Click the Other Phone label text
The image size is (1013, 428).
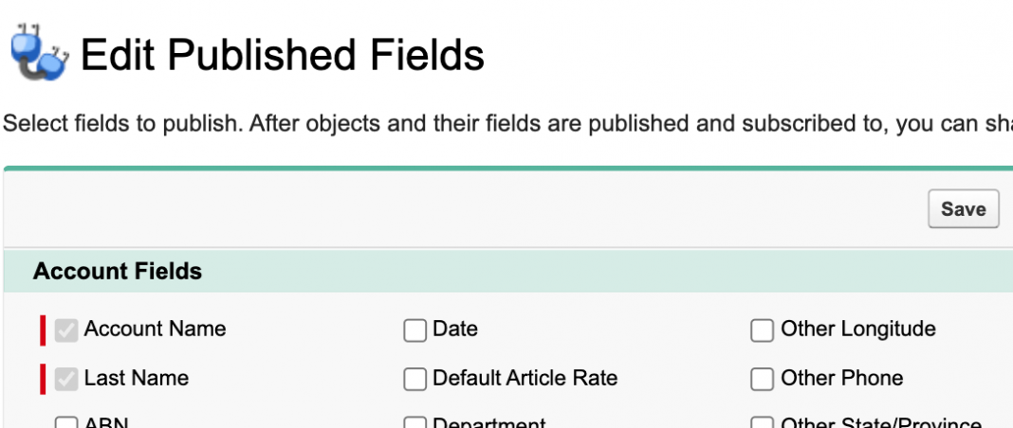click(x=841, y=379)
